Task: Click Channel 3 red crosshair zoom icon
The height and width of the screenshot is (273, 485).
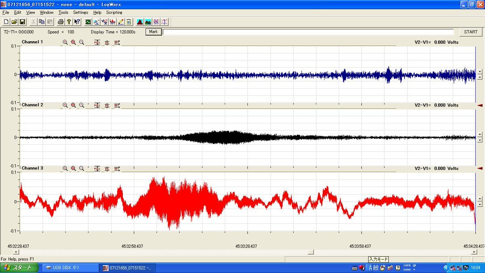Action: click(73, 168)
